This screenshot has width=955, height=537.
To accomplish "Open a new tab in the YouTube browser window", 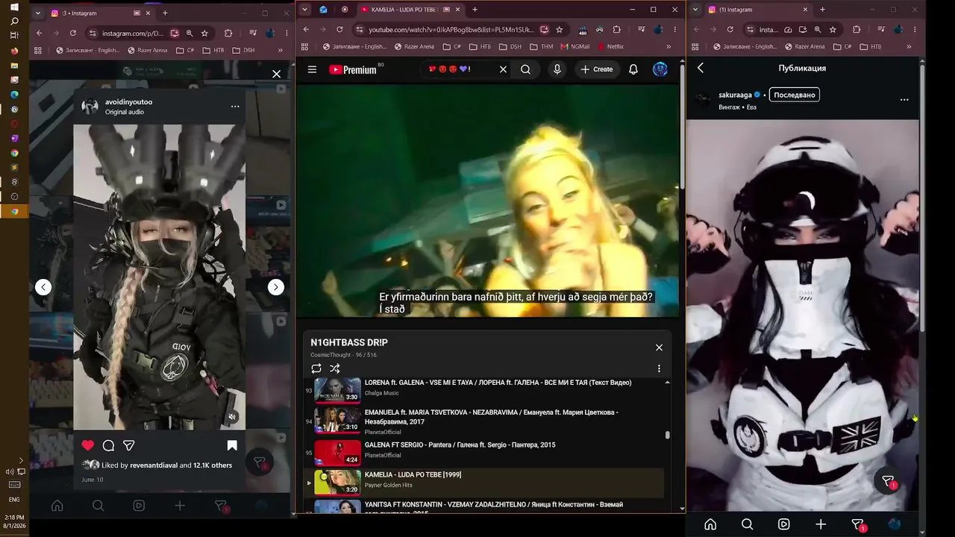I will (475, 10).
